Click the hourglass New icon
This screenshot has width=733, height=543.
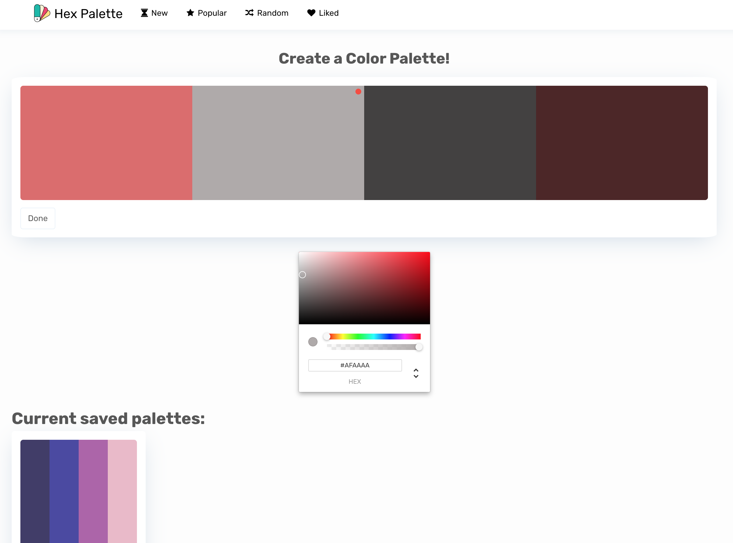point(144,13)
